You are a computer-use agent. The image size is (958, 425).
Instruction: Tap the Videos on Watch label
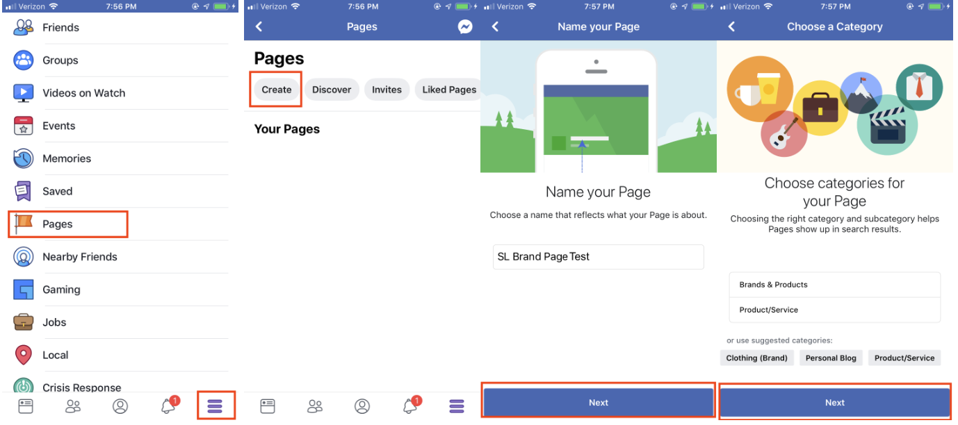[84, 93]
